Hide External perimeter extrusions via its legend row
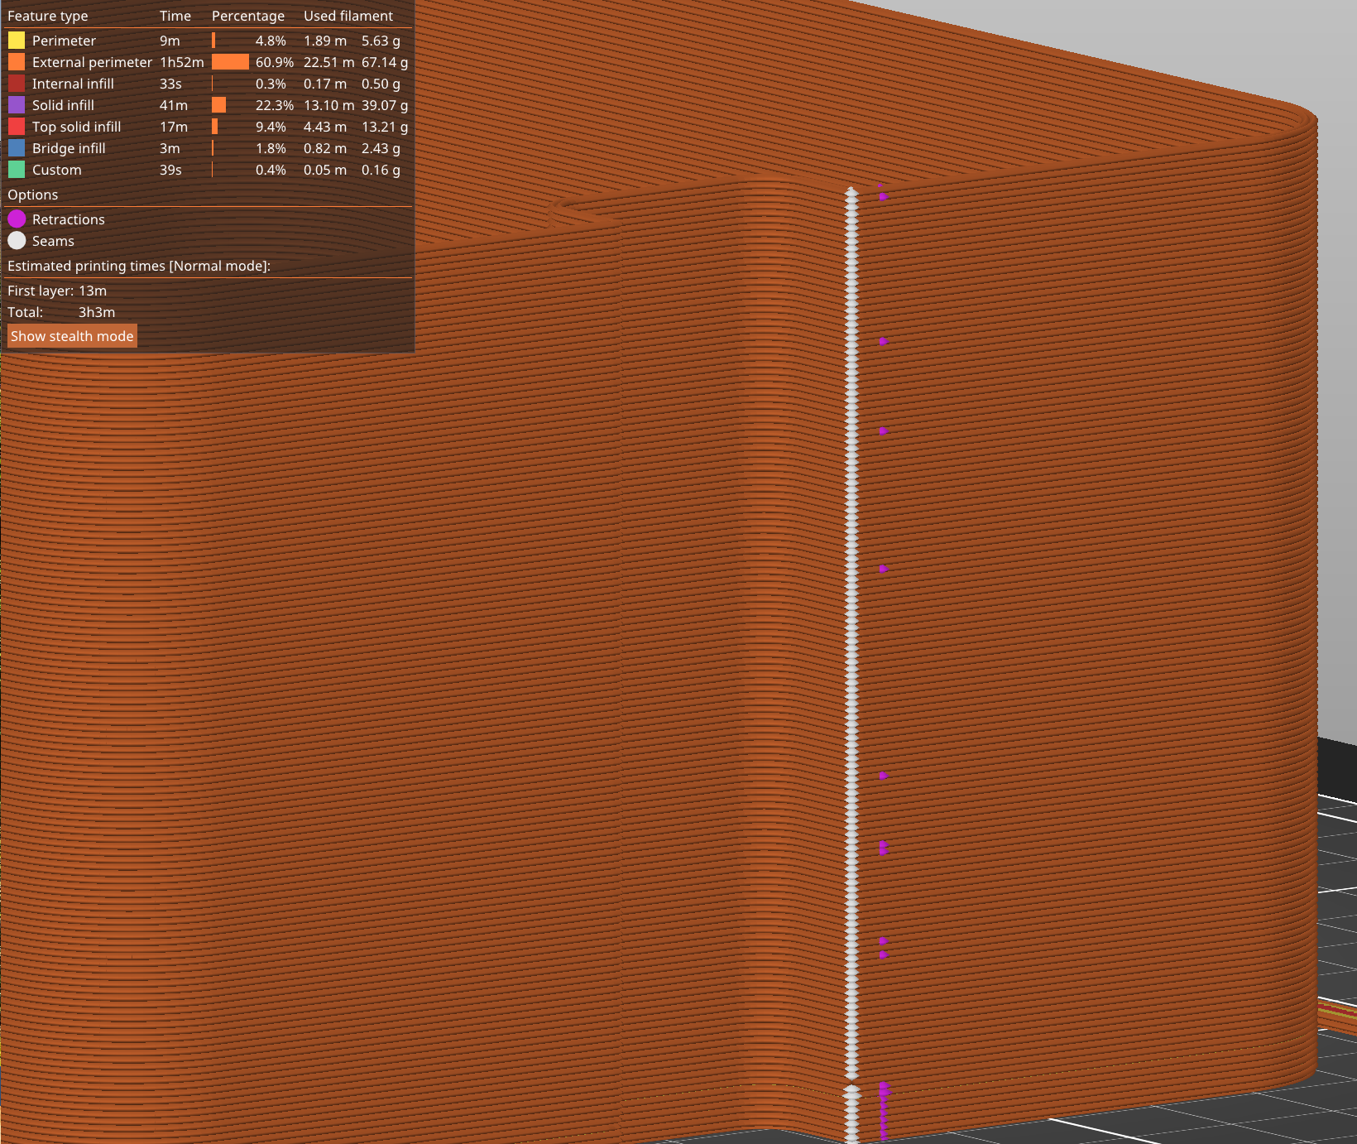The width and height of the screenshot is (1357, 1144). point(91,61)
